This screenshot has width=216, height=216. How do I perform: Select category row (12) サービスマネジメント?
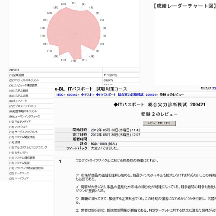coord(31,132)
